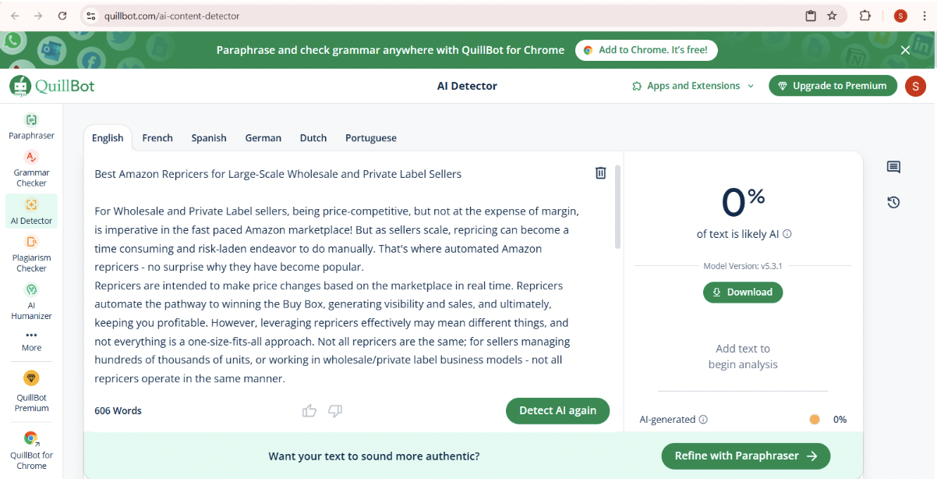Click Upgrade to Premium button
This screenshot has width=937, height=479.
pos(832,86)
